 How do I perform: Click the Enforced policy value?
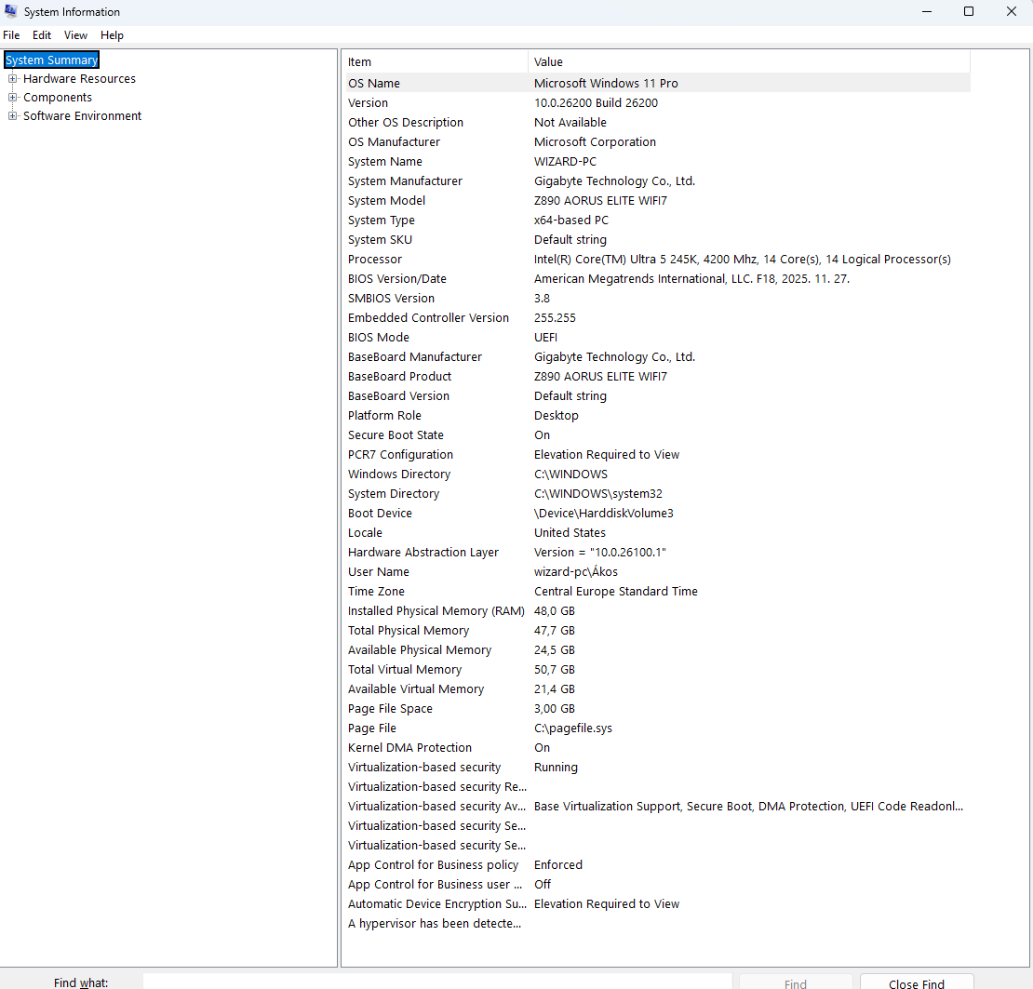[x=558, y=864]
